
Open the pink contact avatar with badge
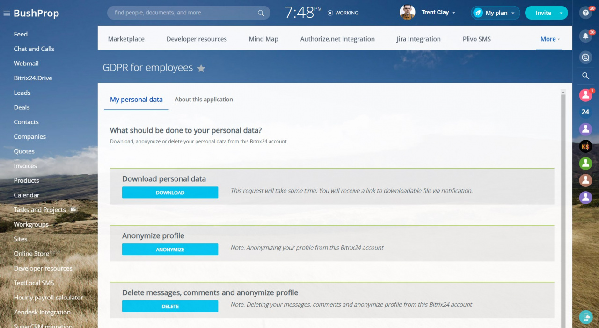(x=585, y=95)
